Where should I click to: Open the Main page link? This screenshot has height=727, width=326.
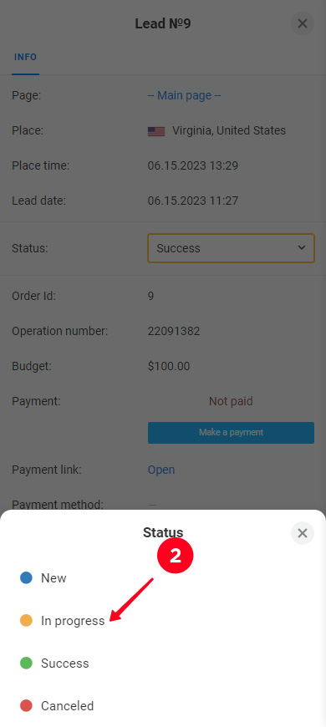pyautogui.click(x=184, y=95)
